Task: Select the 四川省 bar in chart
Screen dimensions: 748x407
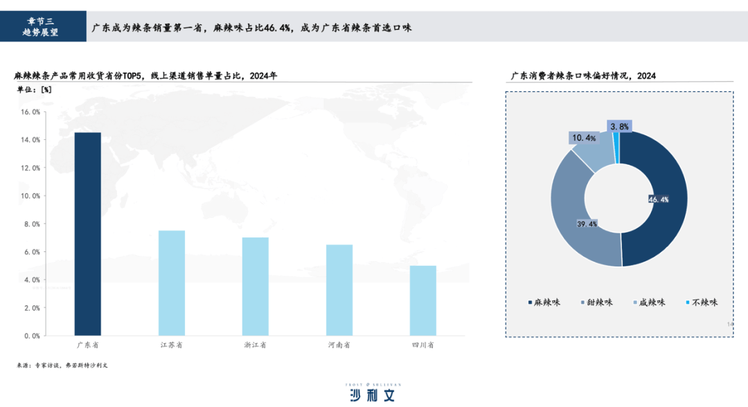Action: (423, 300)
